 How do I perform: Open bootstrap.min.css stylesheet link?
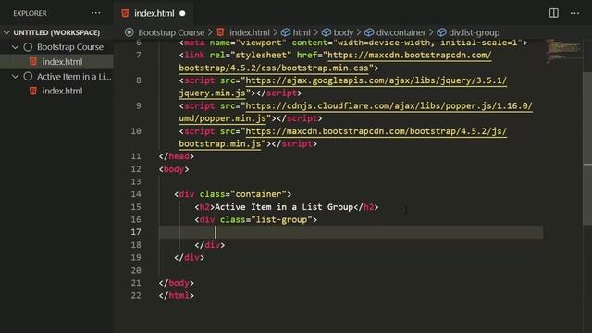(x=335, y=62)
